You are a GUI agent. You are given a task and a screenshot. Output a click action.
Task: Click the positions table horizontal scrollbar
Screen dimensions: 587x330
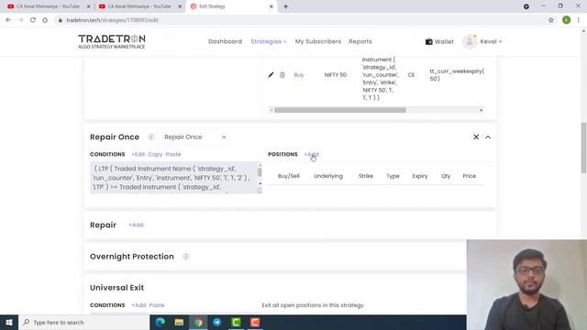(x=340, y=110)
